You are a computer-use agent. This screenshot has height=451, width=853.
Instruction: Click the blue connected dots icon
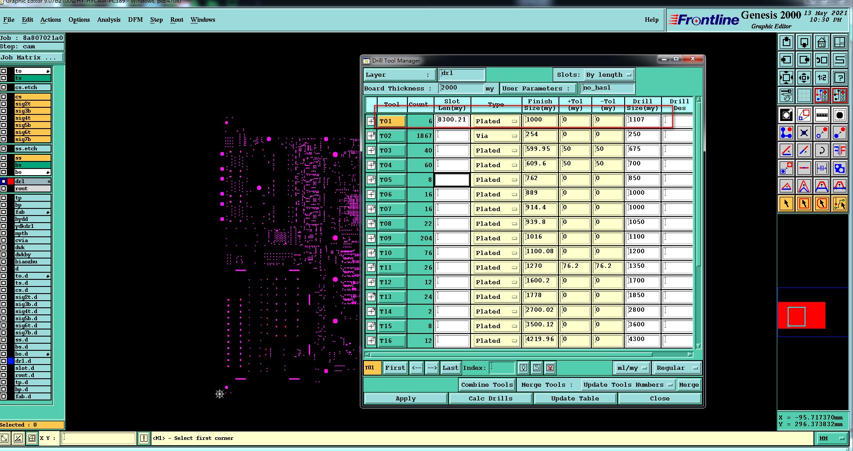(x=786, y=133)
